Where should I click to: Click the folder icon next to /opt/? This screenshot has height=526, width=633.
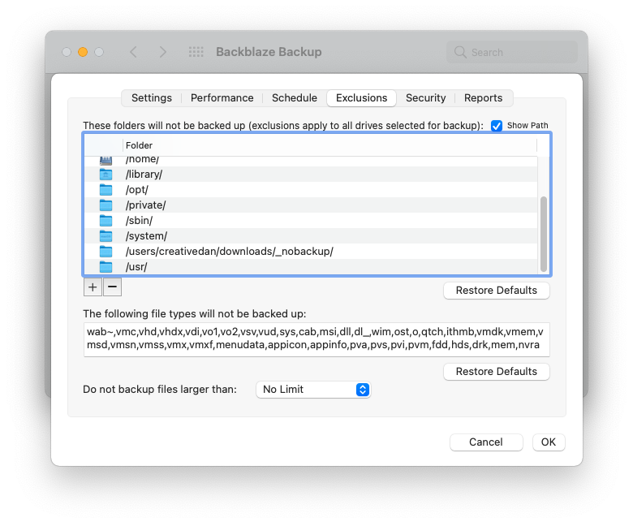105,190
